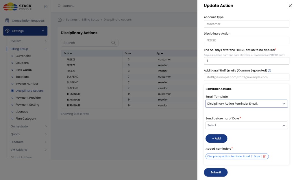Select the FREEZE reseller row
This screenshot has width=296, height=180.
(x=129, y=65)
